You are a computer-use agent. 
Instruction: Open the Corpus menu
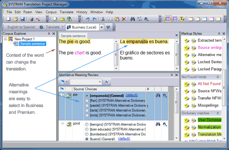coord(51,12)
